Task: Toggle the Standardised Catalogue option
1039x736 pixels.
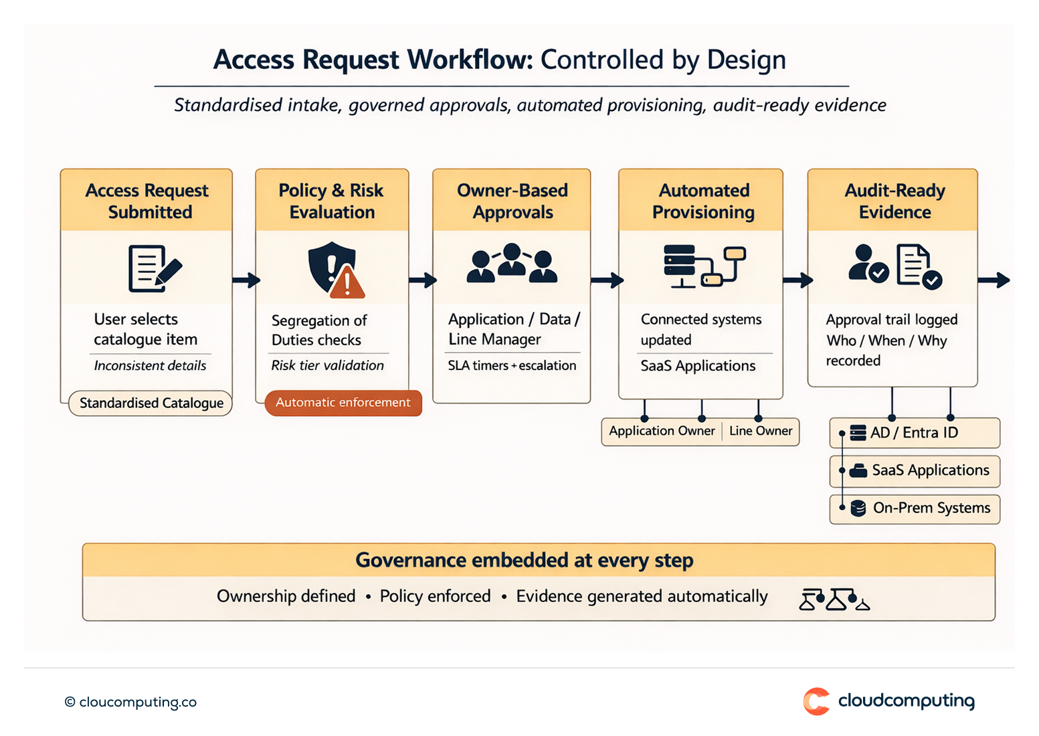Action: 149,403
